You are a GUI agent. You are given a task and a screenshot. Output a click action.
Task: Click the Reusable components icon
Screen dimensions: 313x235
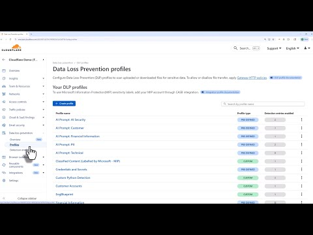coord(4,165)
